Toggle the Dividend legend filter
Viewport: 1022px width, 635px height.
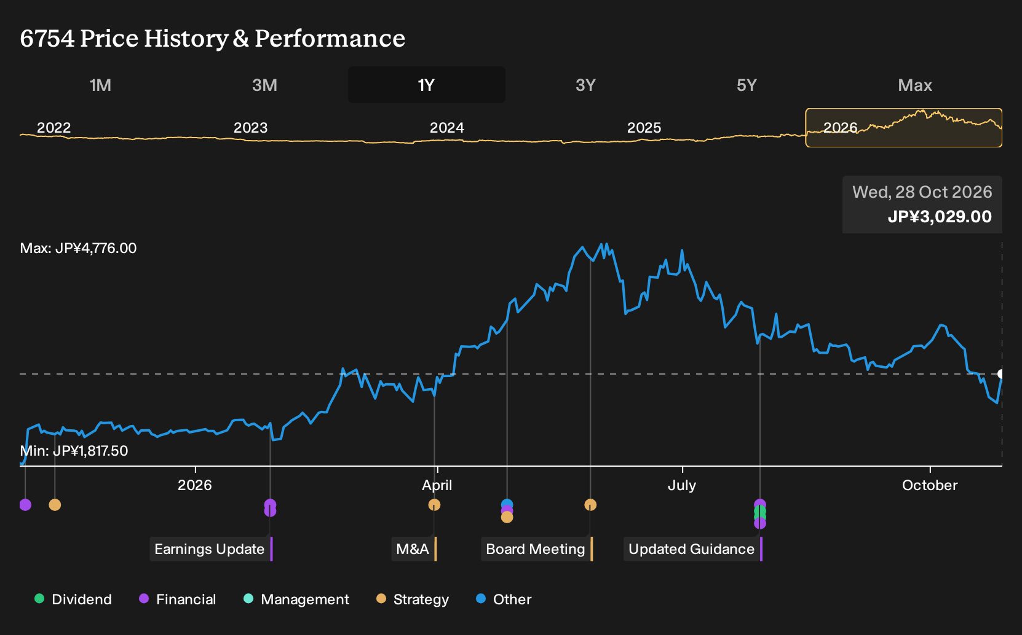[73, 599]
